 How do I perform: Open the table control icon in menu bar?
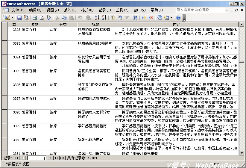pos(7,10)
